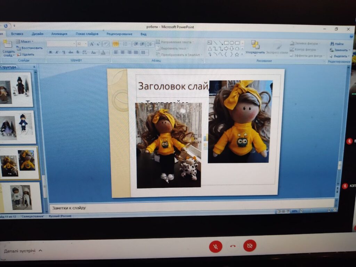
Task: Click Преобразовать в SmartArt
Action: pyautogui.click(x=178, y=55)
